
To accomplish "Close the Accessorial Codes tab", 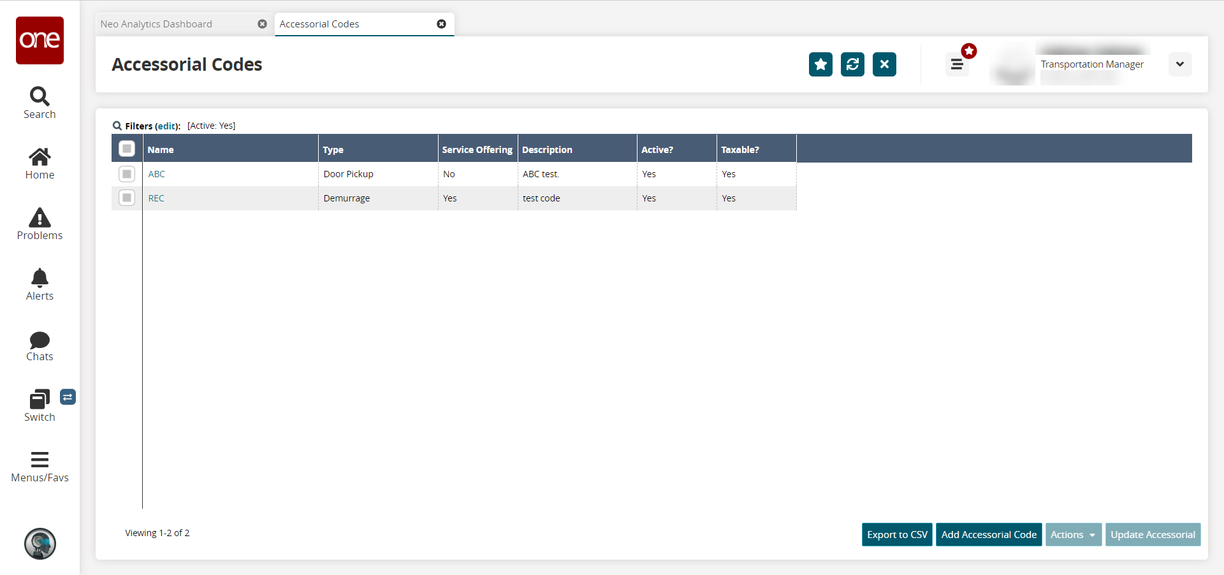I will (x=441, y=24).
